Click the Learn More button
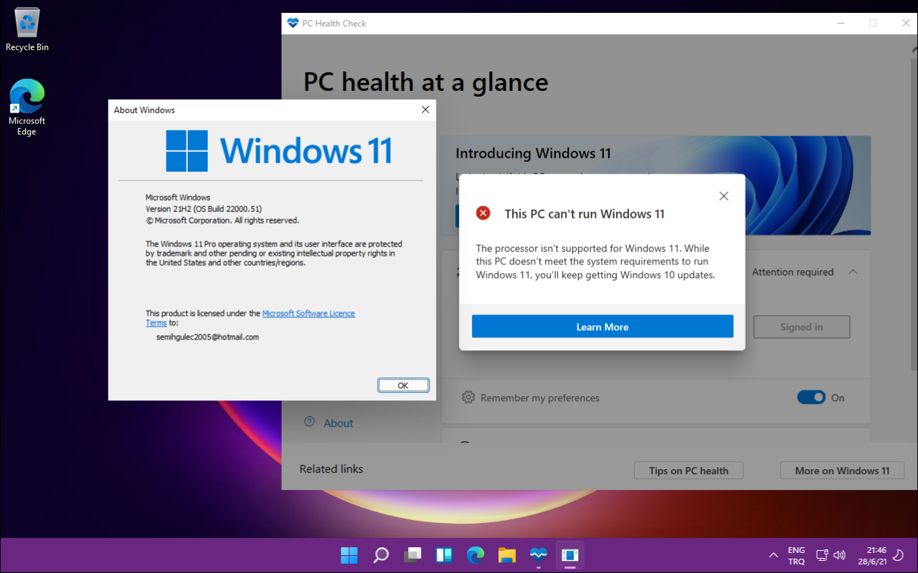This screenshot has width=918, height=573. (x=602, y=327)
